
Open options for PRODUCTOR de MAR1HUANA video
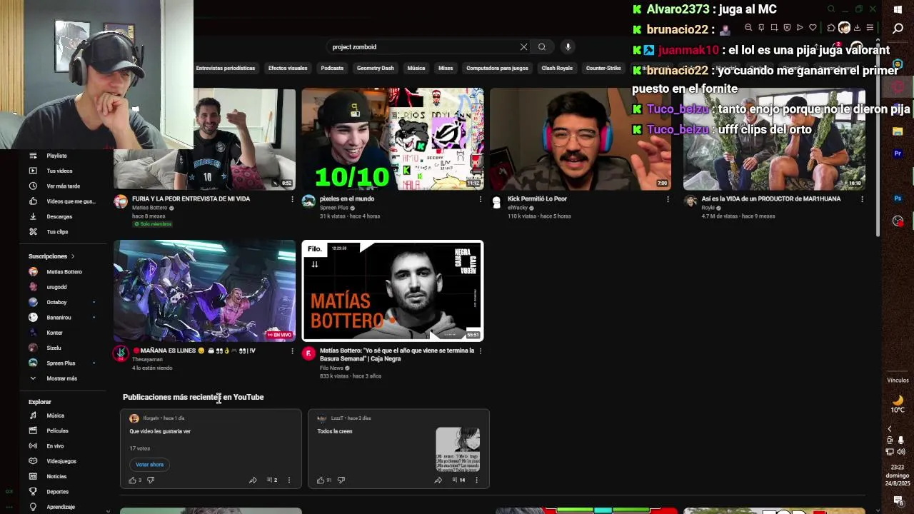862,199
